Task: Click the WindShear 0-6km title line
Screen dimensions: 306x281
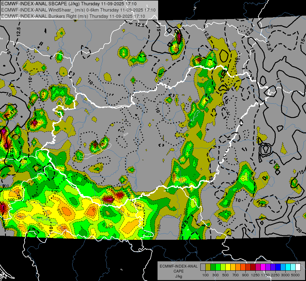Action: point(78,10)
